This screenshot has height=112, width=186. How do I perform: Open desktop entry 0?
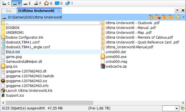(59, 3)
